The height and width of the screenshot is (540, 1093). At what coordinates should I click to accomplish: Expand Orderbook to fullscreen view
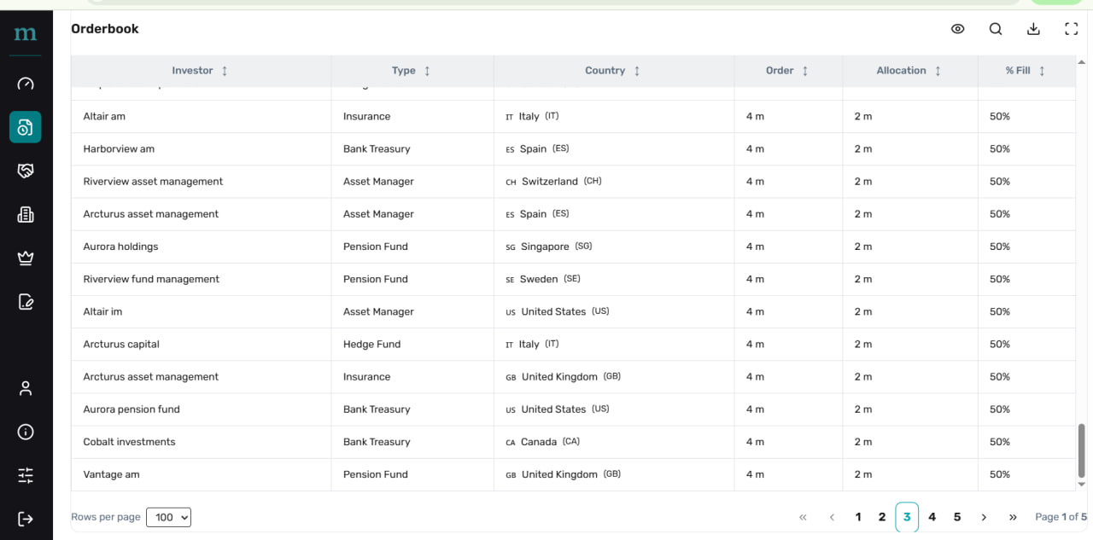click(1071, 29)
